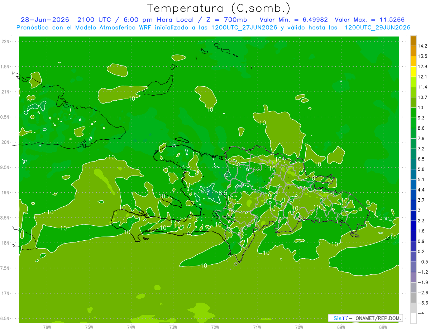Click the valid-until time "1200UTC_29JUN2026"
430x332 pixels.
377,28
